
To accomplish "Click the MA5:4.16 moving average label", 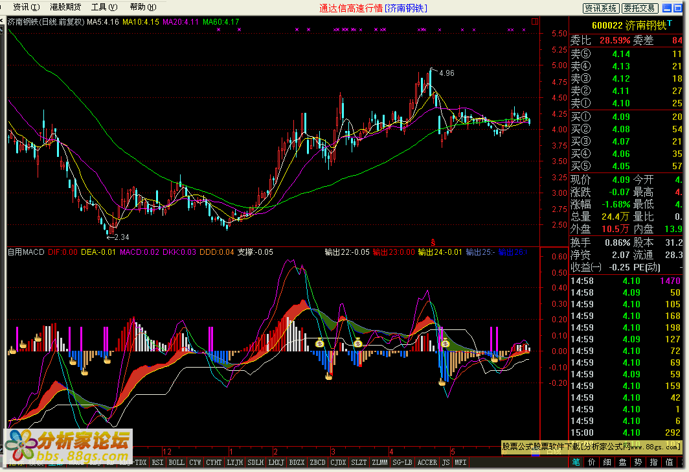I will pos(103,21).
